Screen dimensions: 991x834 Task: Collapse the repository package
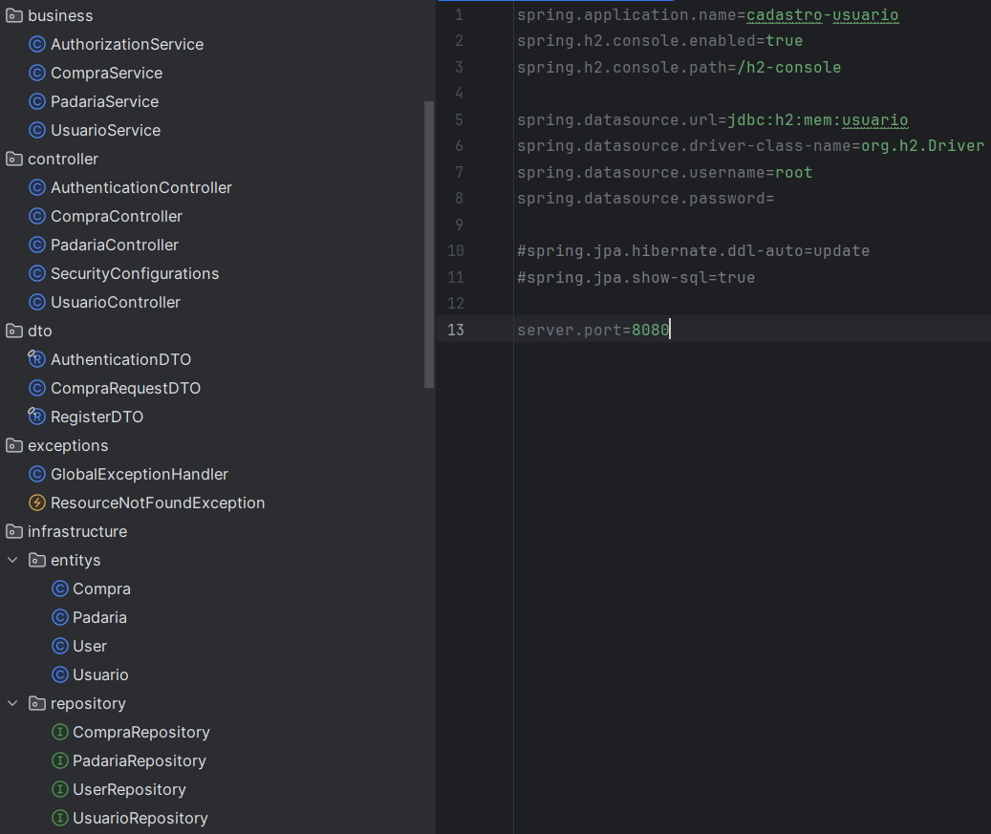pos(12,703)
